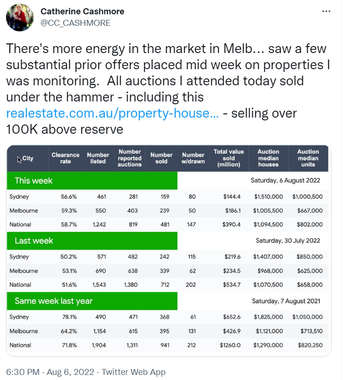Click the Twitter Web App source label
The height and width of the screenshot is (380, 345).
134,372
